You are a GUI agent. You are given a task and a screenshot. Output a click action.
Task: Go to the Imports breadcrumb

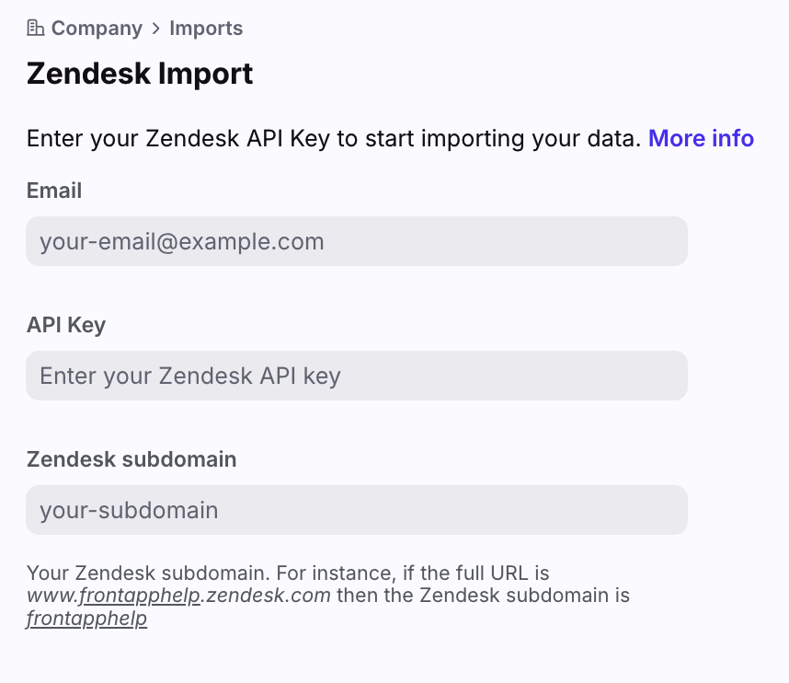pos(206,29)
